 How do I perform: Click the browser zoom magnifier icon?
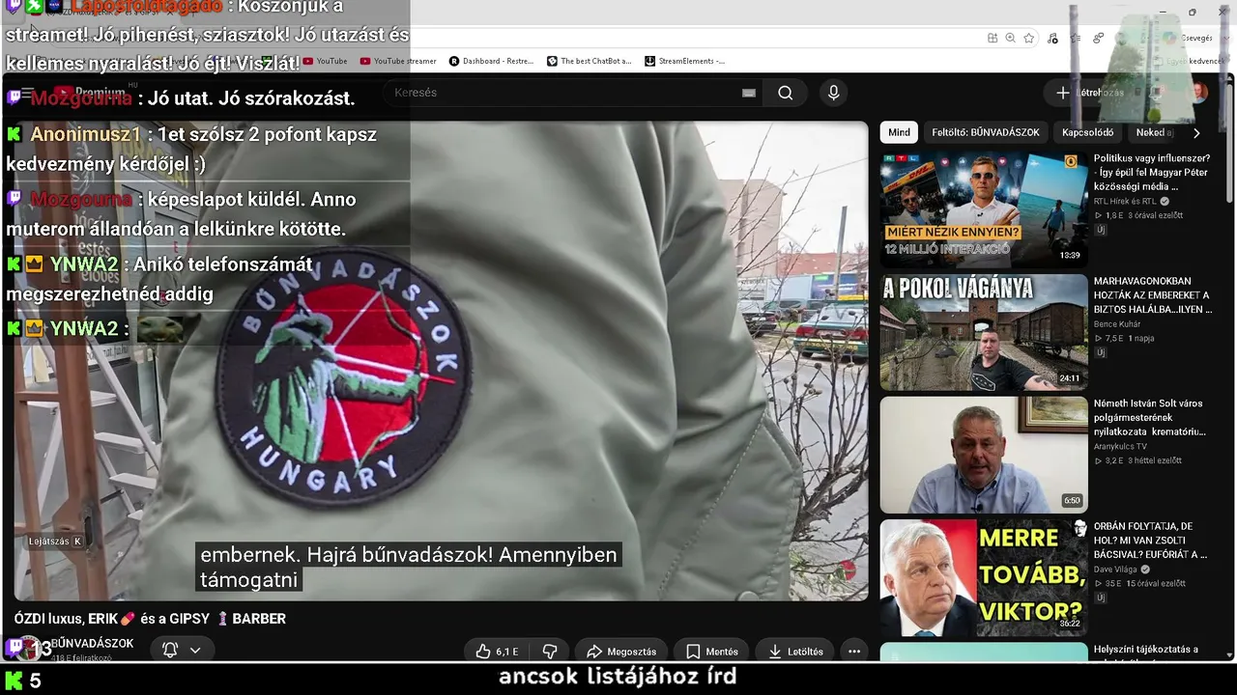(x=1010, y=38)
